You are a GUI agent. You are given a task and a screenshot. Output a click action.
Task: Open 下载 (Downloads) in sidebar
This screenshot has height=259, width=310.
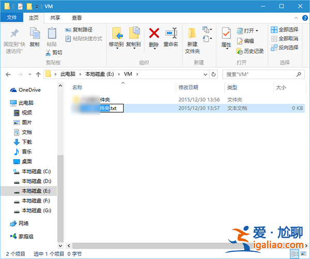coord(23,142)
